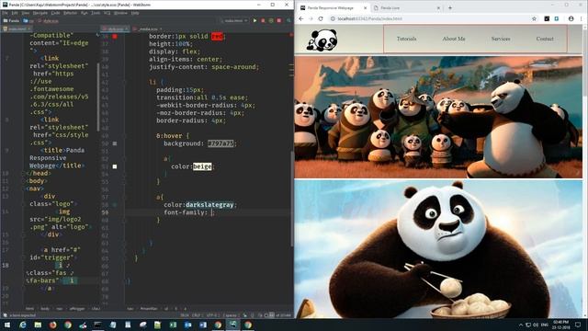Open the Services link in the webpage nav
588x331 pixels.
pyautogui.click(x=501, y=39)
